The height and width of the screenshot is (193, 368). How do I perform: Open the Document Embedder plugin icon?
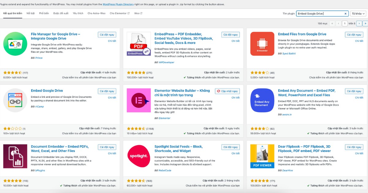click(15, 156)
